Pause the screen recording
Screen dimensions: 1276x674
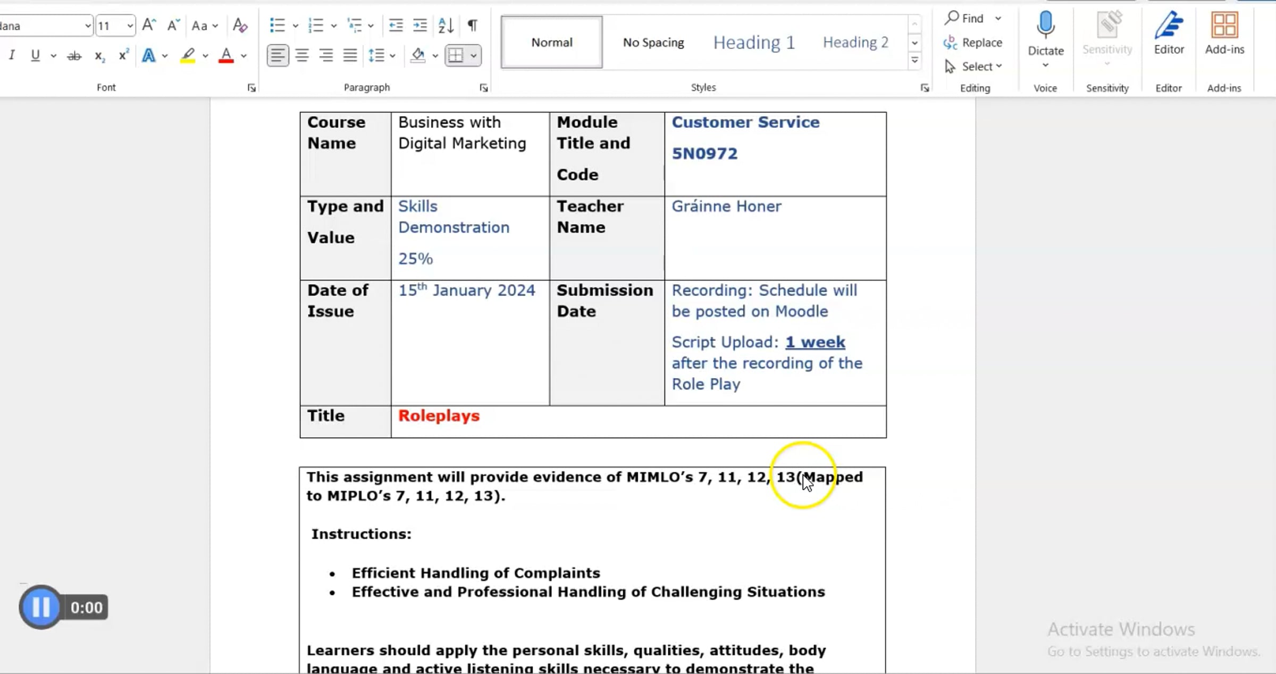point(40,607)
